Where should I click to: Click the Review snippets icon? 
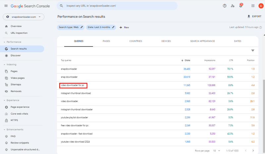pos(6,143)
